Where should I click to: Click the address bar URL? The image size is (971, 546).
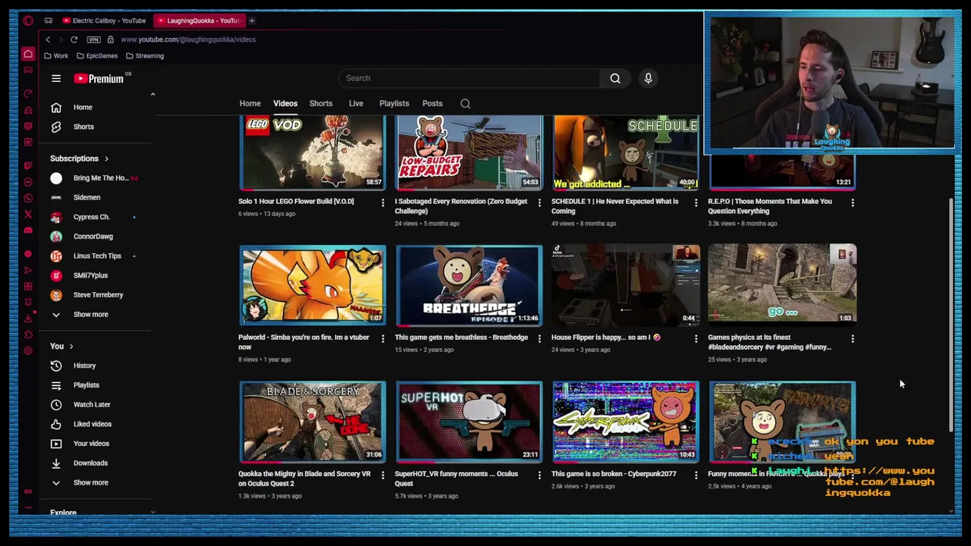[x=188, y=39]
